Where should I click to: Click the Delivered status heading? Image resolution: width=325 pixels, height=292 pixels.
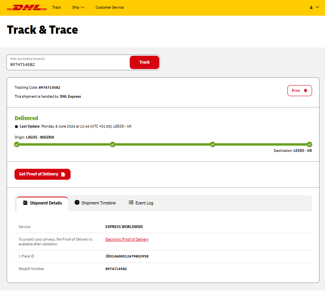pos(26,118)
